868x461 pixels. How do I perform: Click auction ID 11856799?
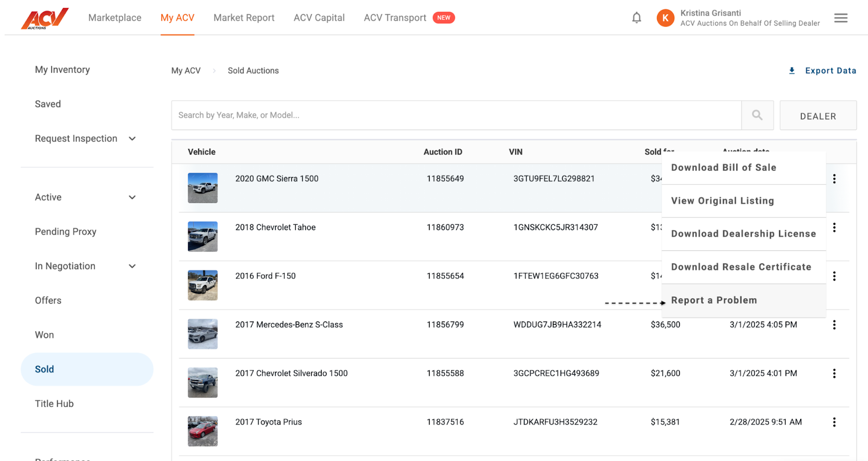coord(445,325)
